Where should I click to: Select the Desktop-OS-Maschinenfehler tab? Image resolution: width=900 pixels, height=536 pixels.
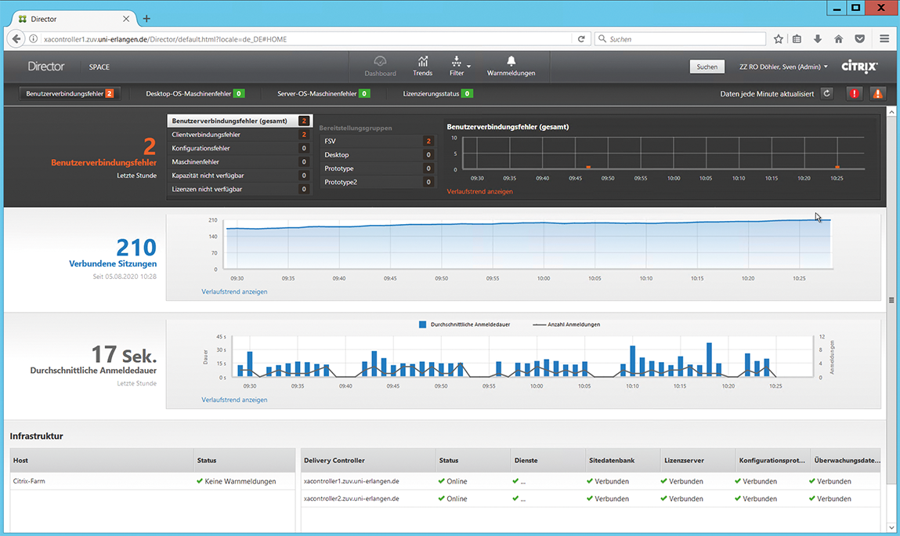pos(195,93)
